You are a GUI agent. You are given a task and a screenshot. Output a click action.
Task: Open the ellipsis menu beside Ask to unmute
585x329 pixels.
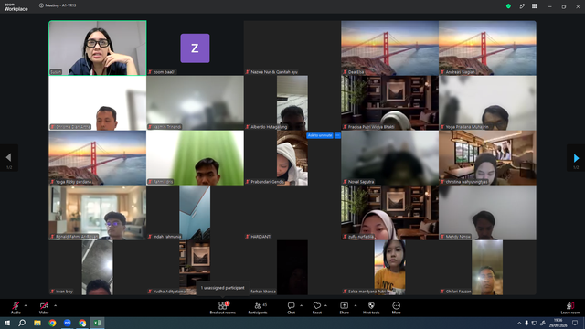point(337,135)
